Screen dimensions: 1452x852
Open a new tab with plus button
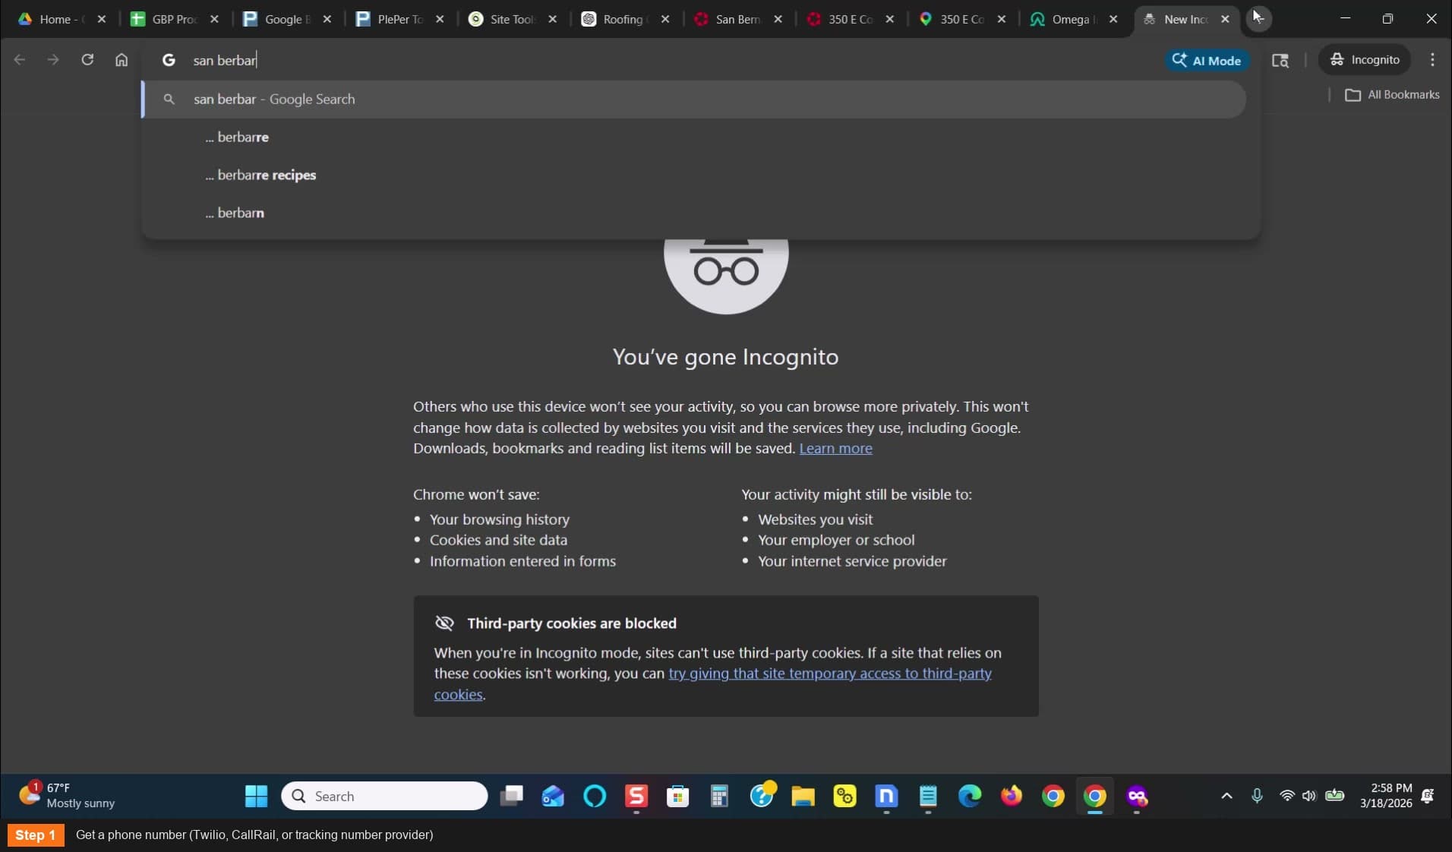pos(1258,18)
